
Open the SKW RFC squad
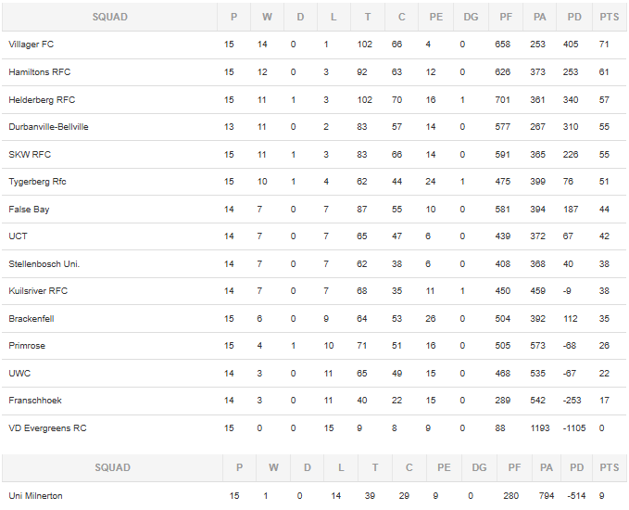[30, 155]
